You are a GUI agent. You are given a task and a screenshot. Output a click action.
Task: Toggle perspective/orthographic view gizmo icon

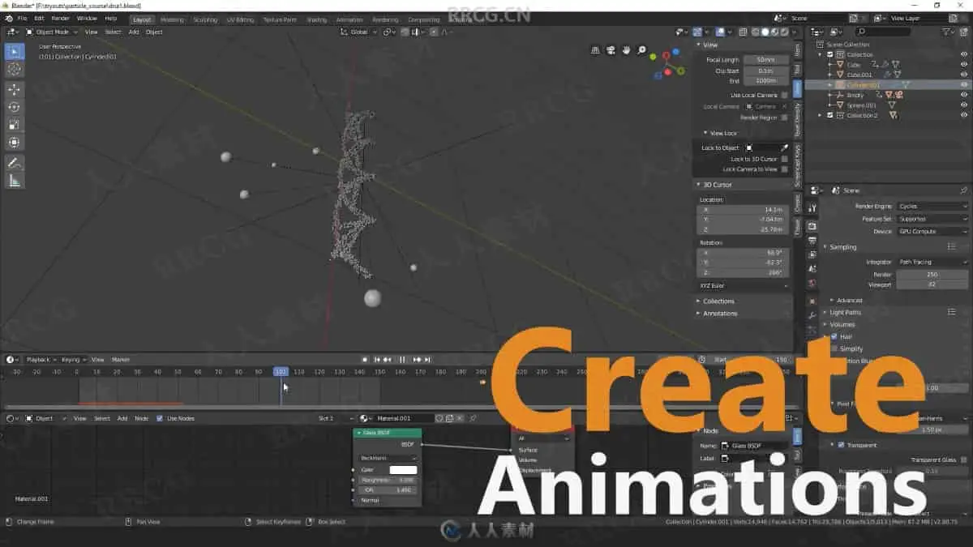coord(596,50)
